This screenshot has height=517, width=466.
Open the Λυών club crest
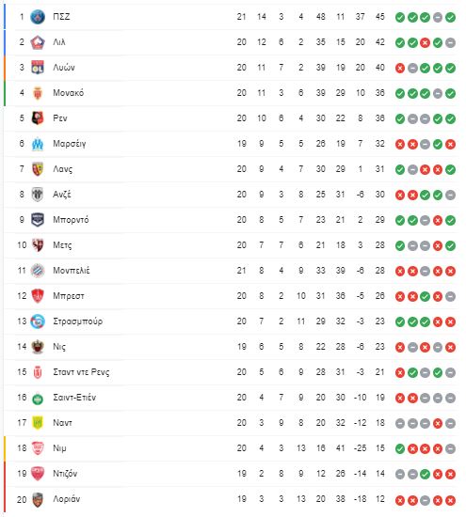click(38, 68)
